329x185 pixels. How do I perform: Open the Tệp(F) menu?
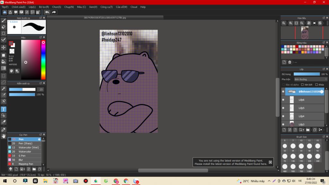(5, 7)
